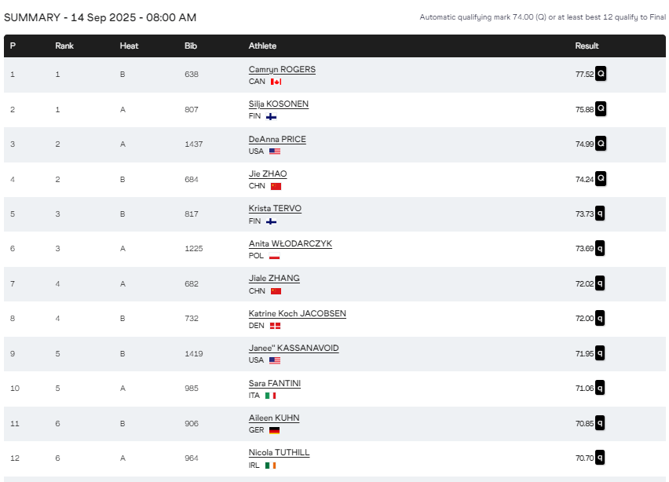Sort table by Heat column header
This screenshot has width=669, height=482.
click(x=129, y=46)
